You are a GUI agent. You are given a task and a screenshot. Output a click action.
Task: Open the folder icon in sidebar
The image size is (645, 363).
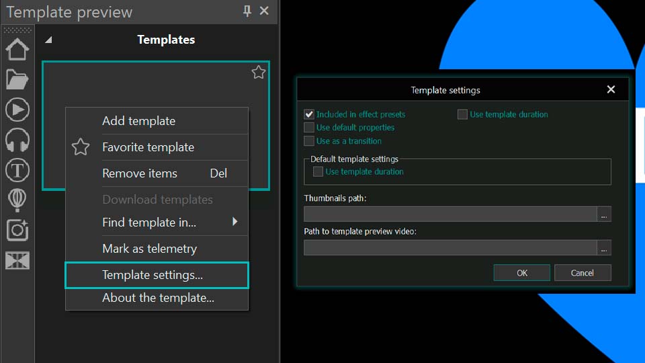(x=17, y=79)
